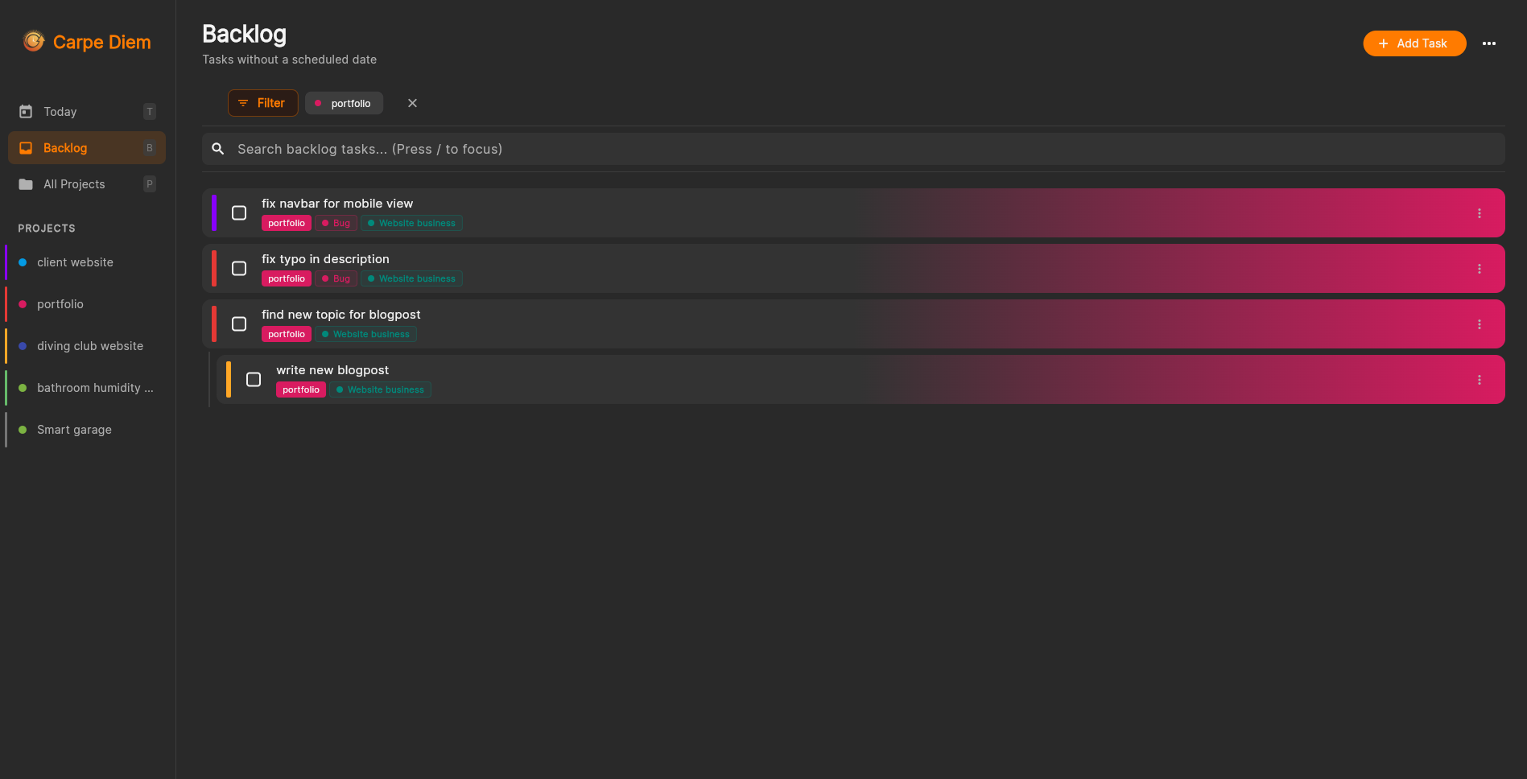Open the page options ellipsis menu
1527x779 pixels.
(x=1488, y=43)
